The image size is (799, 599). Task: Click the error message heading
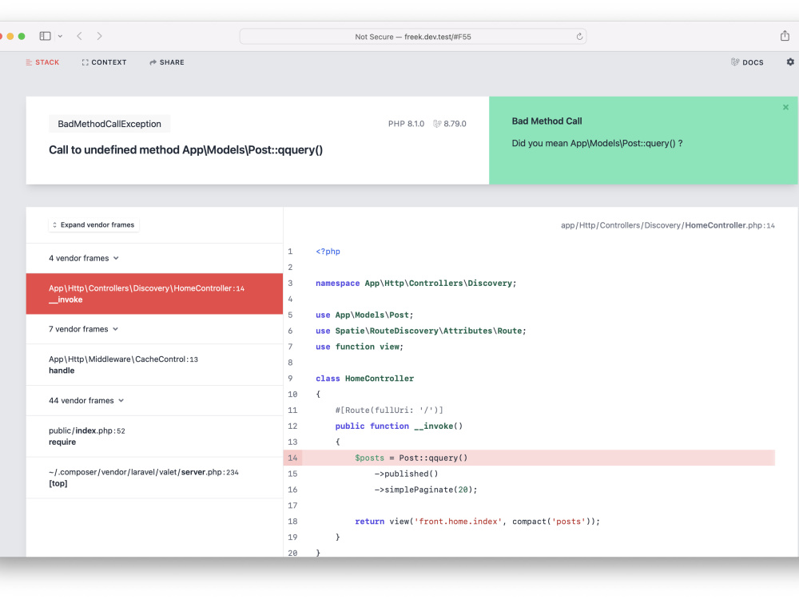coord(186,150)
